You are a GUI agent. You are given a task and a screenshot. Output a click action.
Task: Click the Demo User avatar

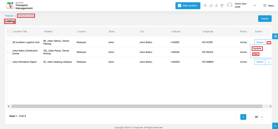pyautogui.click(x=230, y=5)
